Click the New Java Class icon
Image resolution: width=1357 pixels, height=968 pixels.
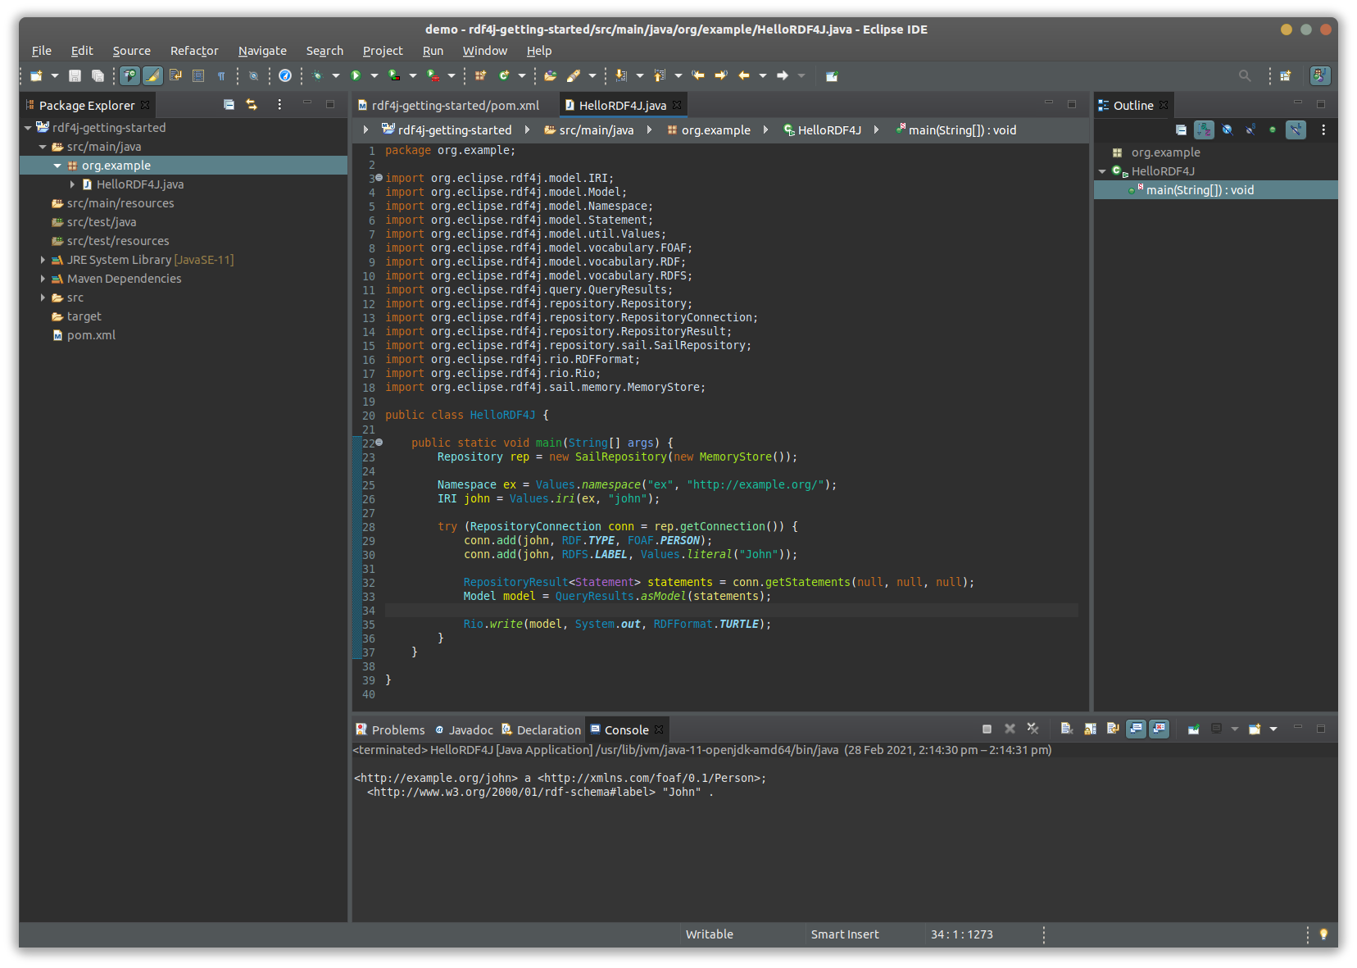pyautogui.click(x=503, y=75)
